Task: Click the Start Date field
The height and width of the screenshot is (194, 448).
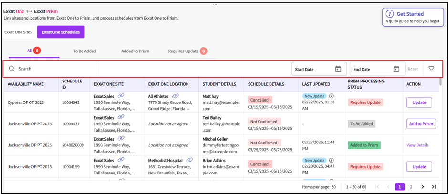Action: click(319, 69)
